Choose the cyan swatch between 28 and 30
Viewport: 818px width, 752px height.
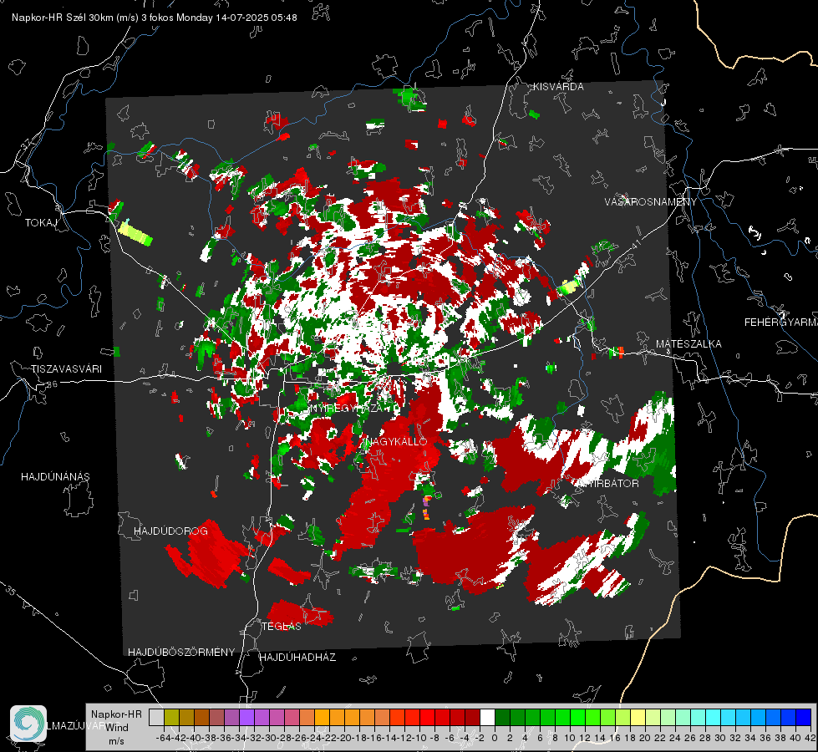[x=714, y=717]
